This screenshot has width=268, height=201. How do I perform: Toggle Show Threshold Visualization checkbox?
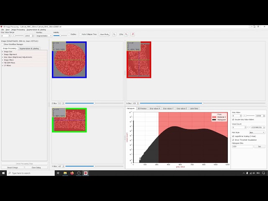233,140
